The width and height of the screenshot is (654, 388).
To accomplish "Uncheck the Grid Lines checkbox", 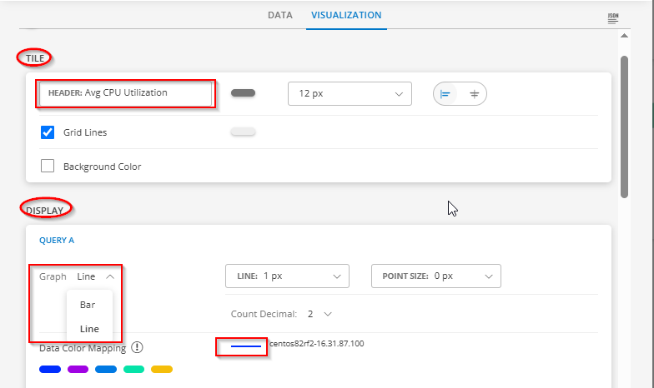I will 48,132.
